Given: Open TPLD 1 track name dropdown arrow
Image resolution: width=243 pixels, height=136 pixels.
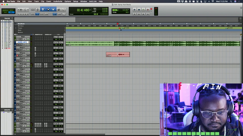Looking at the screenshot, I should click(29, 48).
